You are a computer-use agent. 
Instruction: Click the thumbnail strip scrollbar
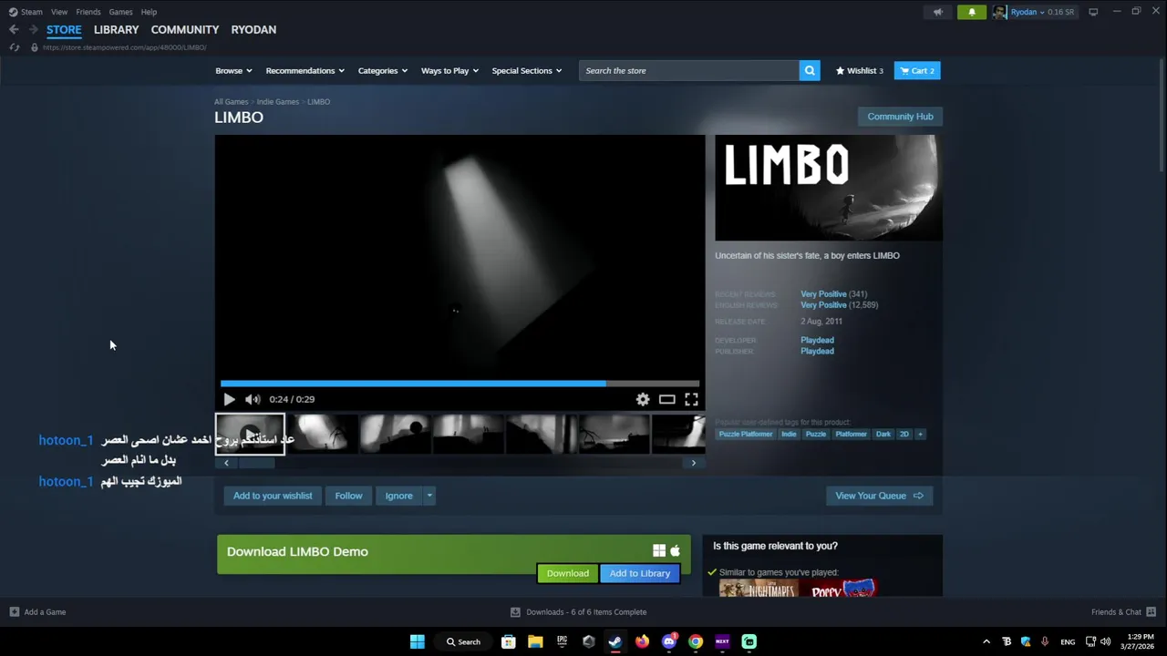click(255, 463)
